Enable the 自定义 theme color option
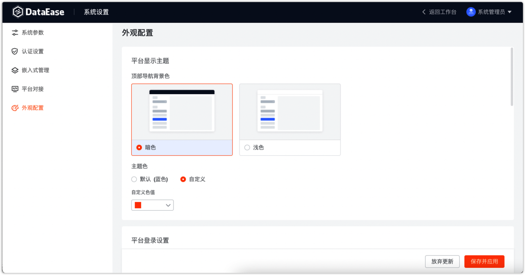This screenshot has width=525, height=275. [x=183, y=179]
